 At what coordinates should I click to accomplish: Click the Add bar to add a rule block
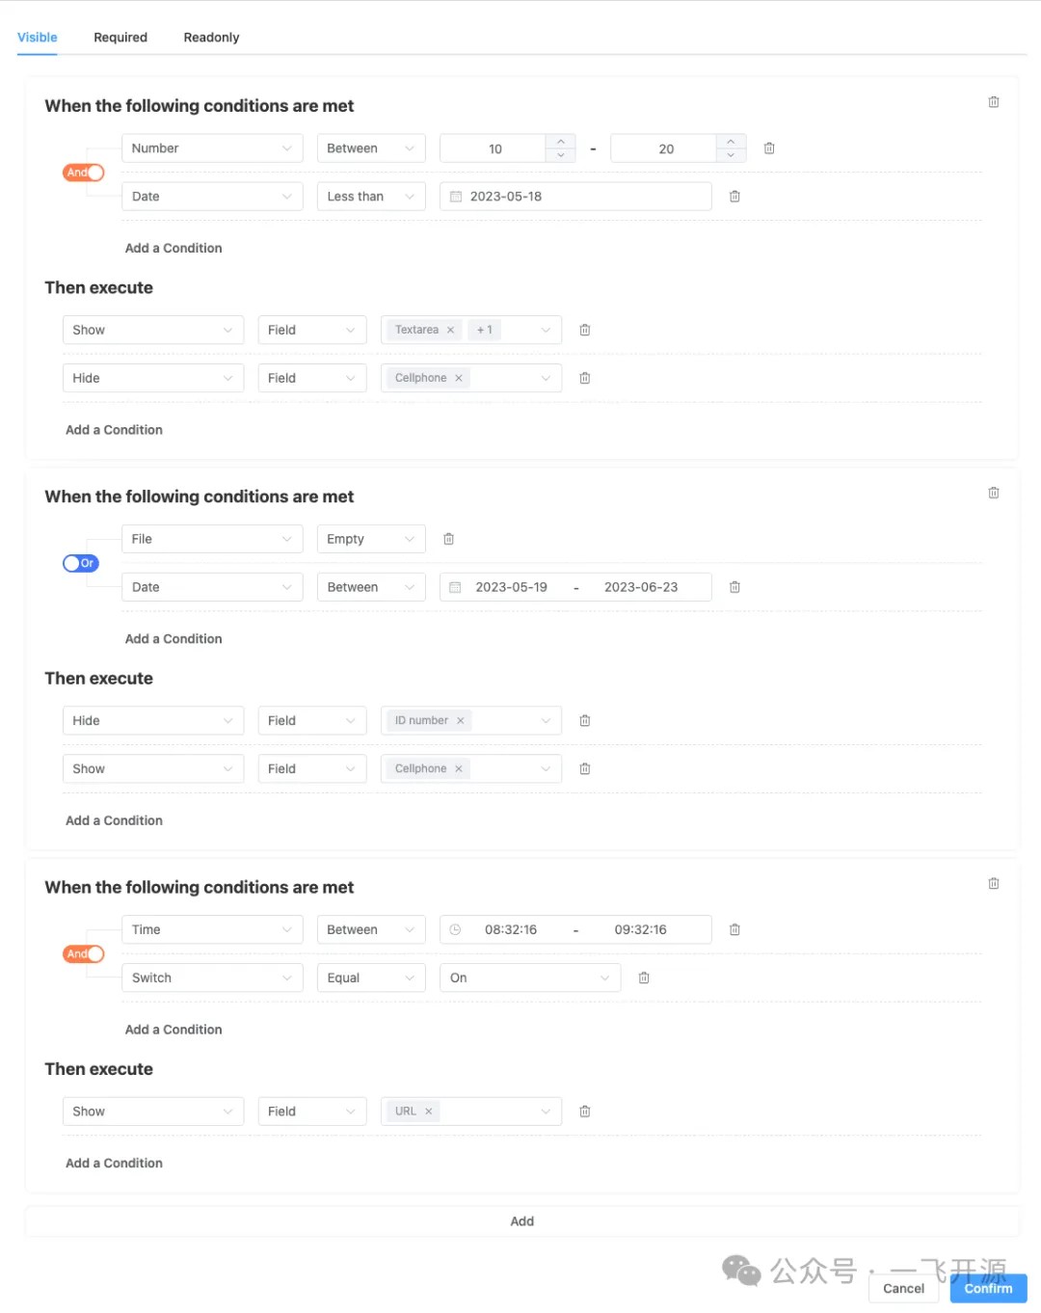tap(521, 1221)
